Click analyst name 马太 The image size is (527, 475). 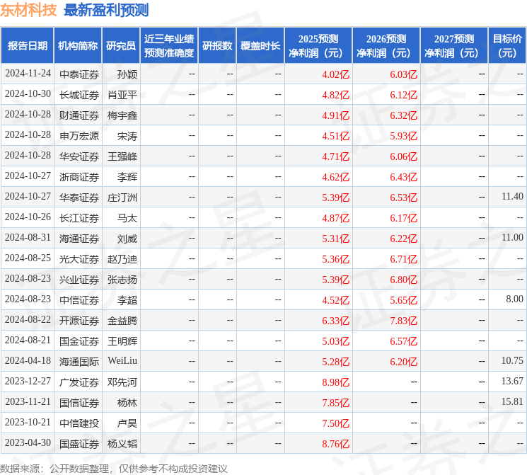[x=127, y=218]
